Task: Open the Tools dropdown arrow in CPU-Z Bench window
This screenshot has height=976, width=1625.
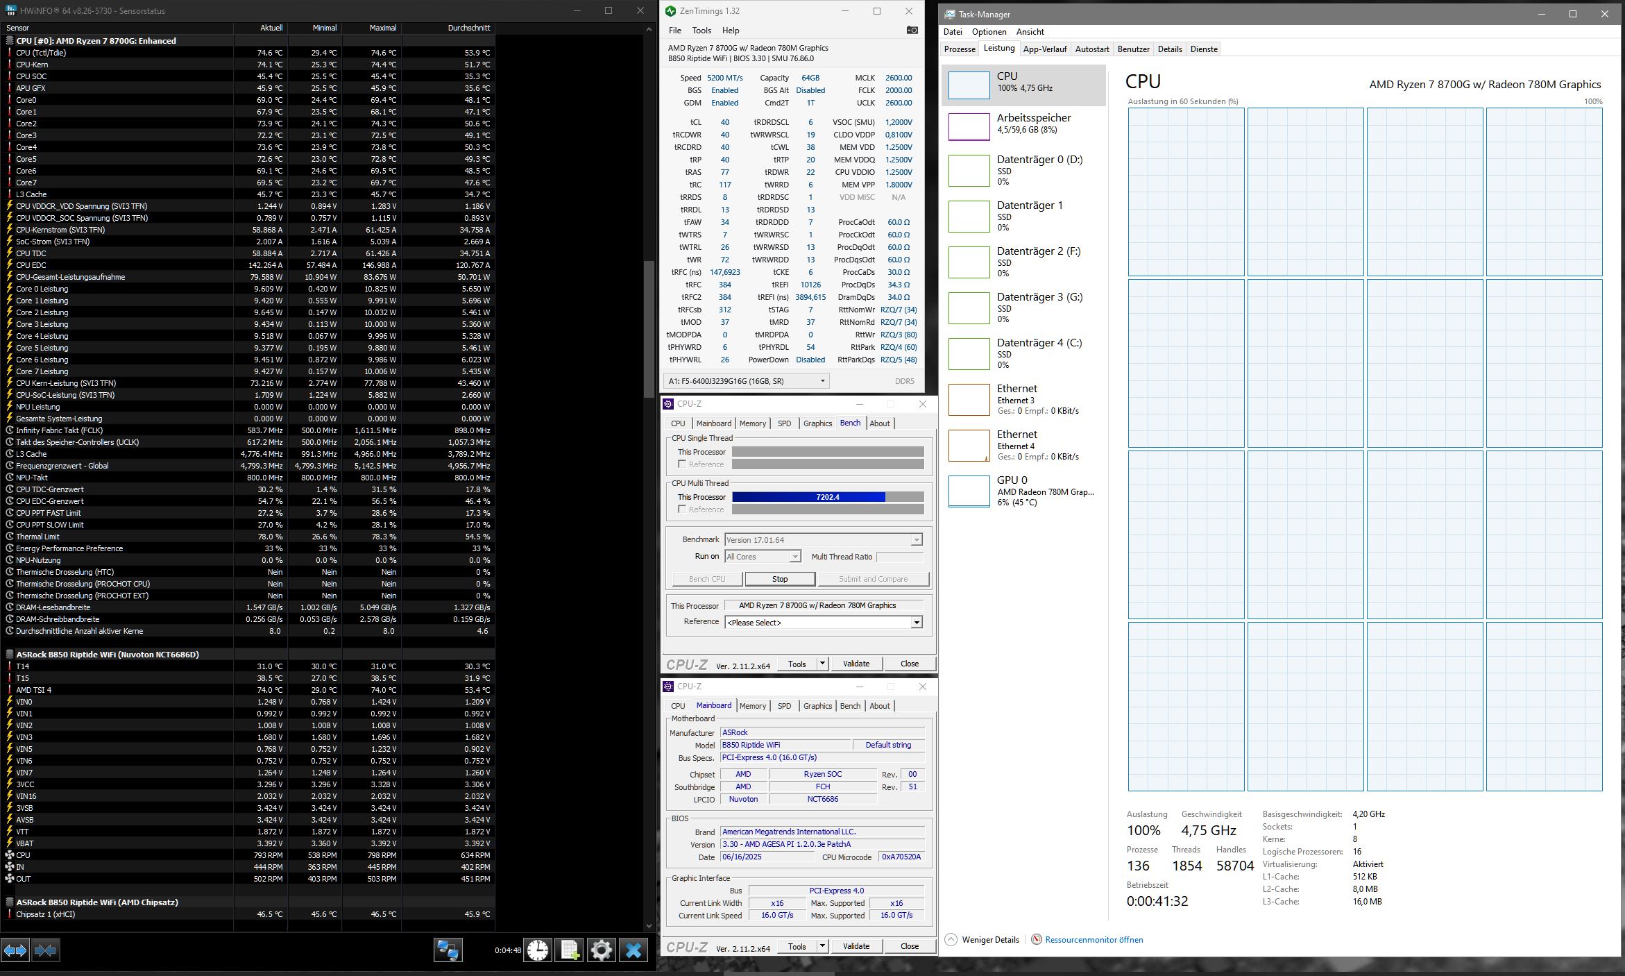Action: (x=822, y=664)
